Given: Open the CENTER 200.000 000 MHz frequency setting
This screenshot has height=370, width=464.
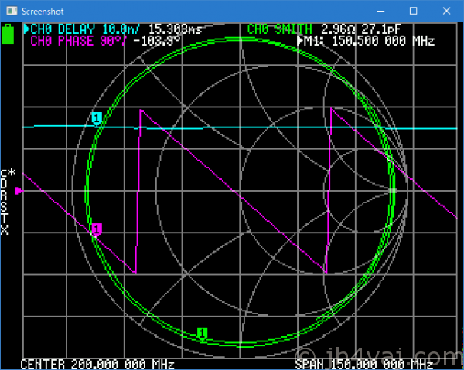Looking at the screenshot, I should (x=97, y=364).
